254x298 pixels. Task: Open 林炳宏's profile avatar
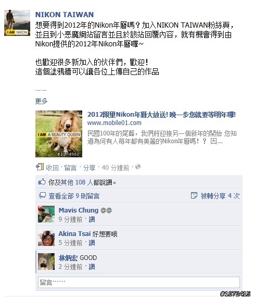tap(46, 262)
